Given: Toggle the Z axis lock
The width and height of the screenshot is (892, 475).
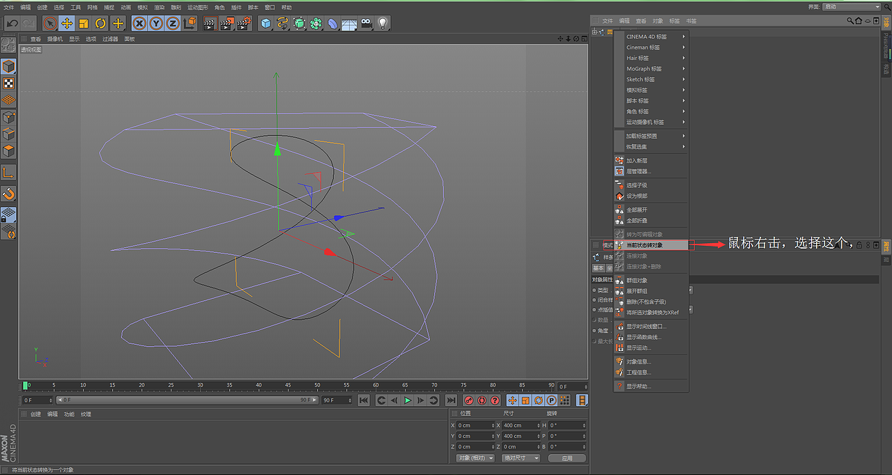Looking at the screenshot, I should [x=173, y=23].
